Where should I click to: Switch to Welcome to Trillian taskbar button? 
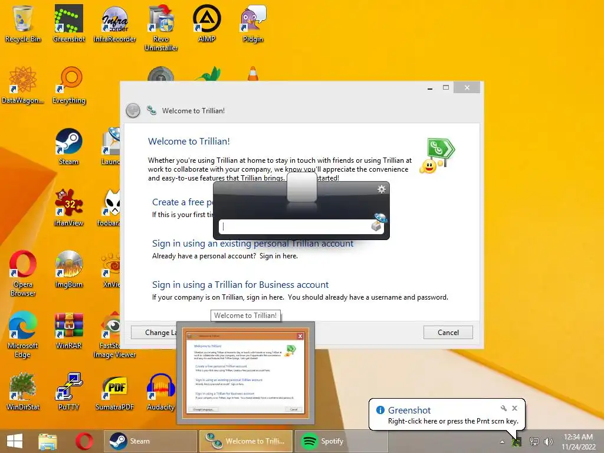coord(246,441)
